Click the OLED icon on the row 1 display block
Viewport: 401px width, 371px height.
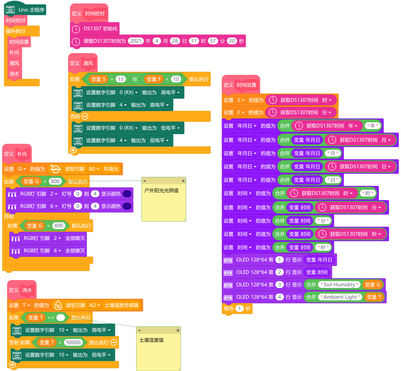pos(228,260)
